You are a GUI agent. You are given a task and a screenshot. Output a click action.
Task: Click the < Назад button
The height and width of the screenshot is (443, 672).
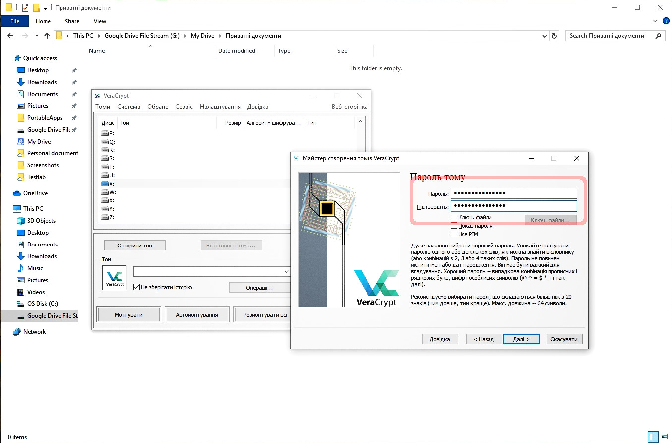tap(484, 339)
